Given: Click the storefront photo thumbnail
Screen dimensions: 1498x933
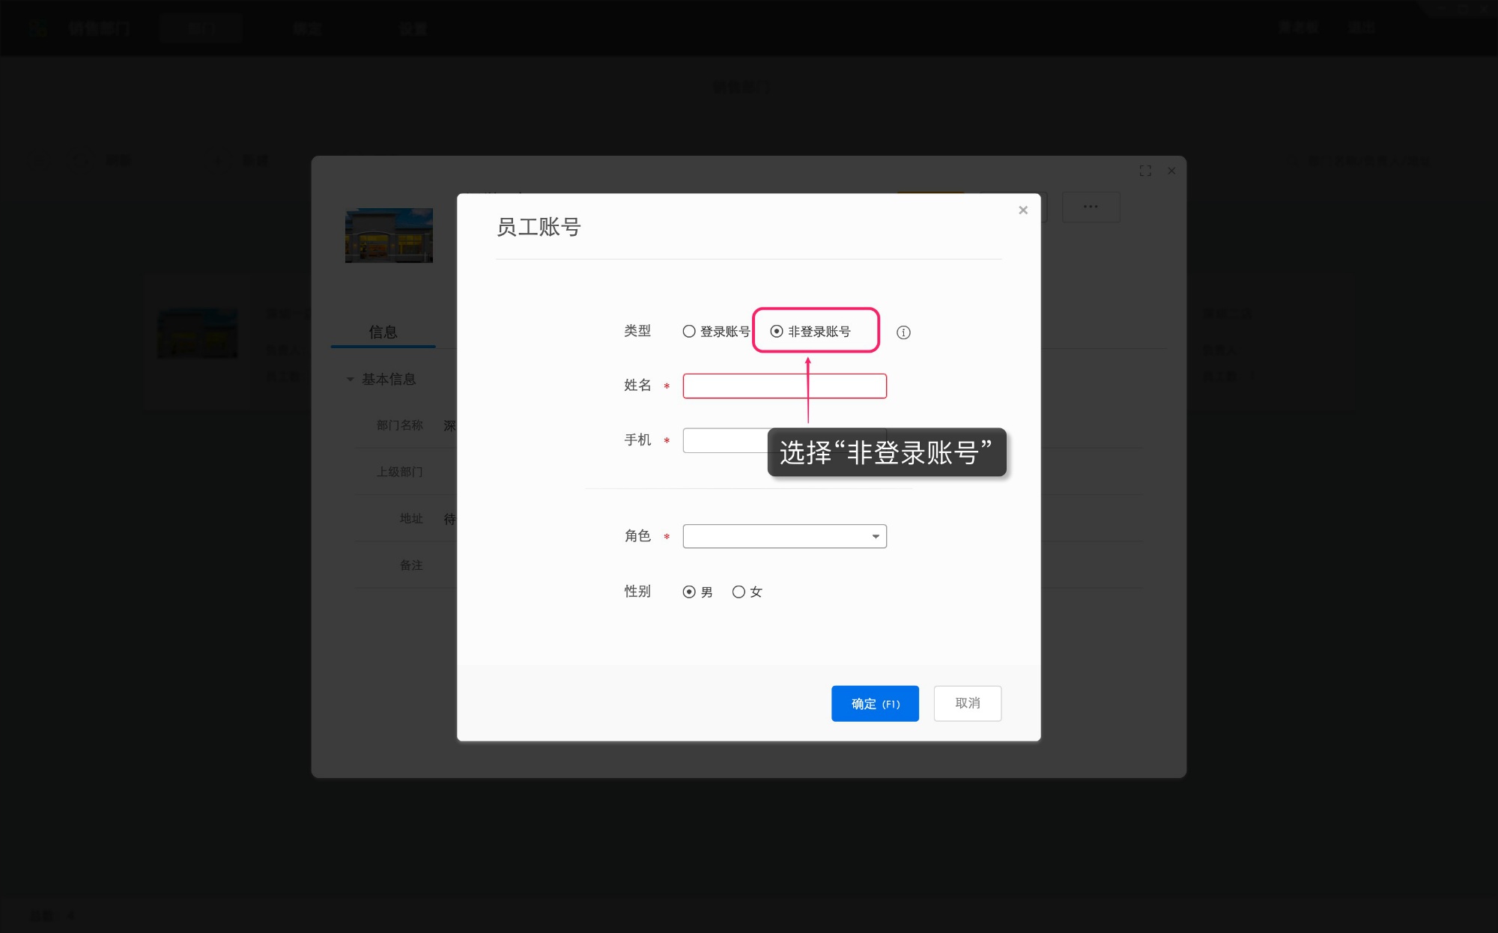Looking at the screenshot, I should click(389, 235).
